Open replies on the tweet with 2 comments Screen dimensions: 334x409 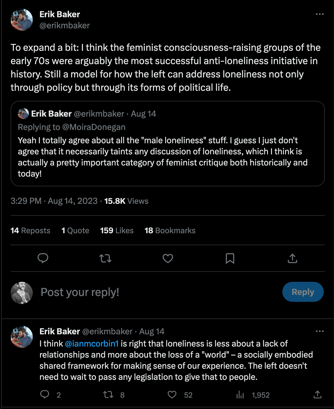pos(45,395)
